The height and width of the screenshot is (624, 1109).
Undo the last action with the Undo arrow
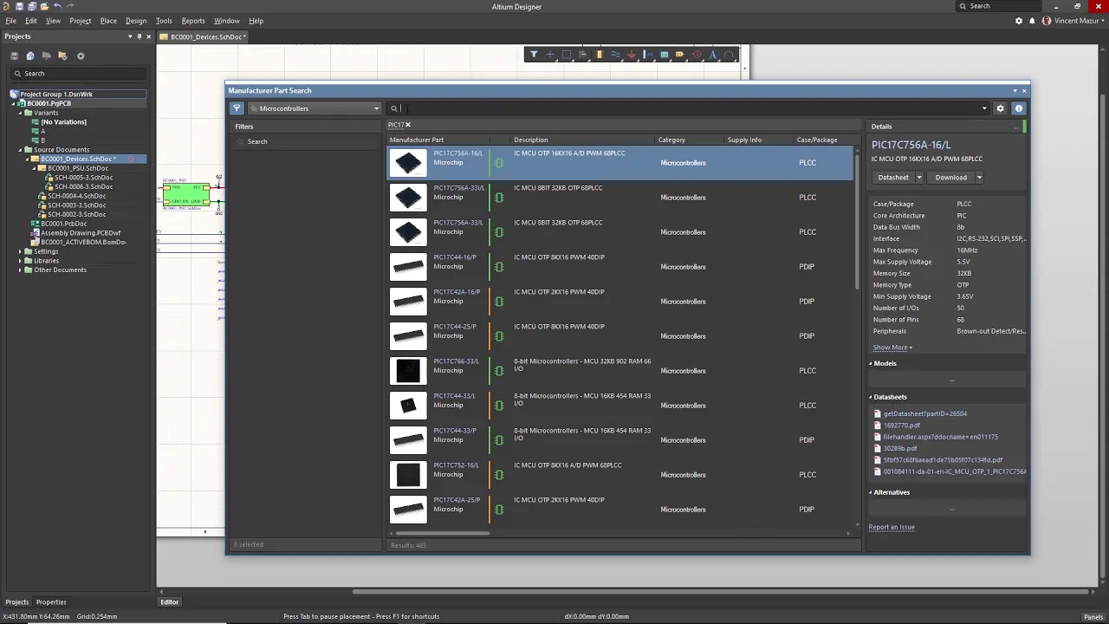tap(57, 6)
